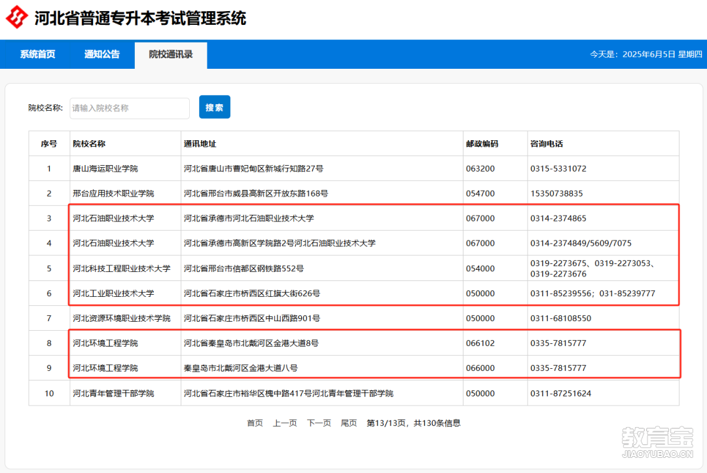The width and height of the screenshot is (707, 473).
Task: Click the address 河北省石家庄市桥西区红旗大街626号
Action: point(251,293)
